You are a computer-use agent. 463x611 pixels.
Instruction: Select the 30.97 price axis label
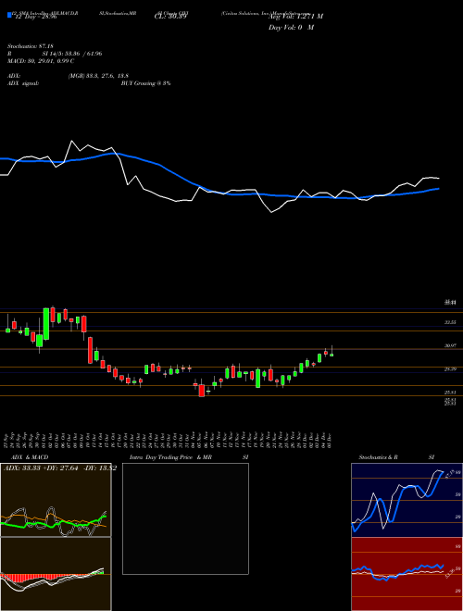tap(451, 345)
